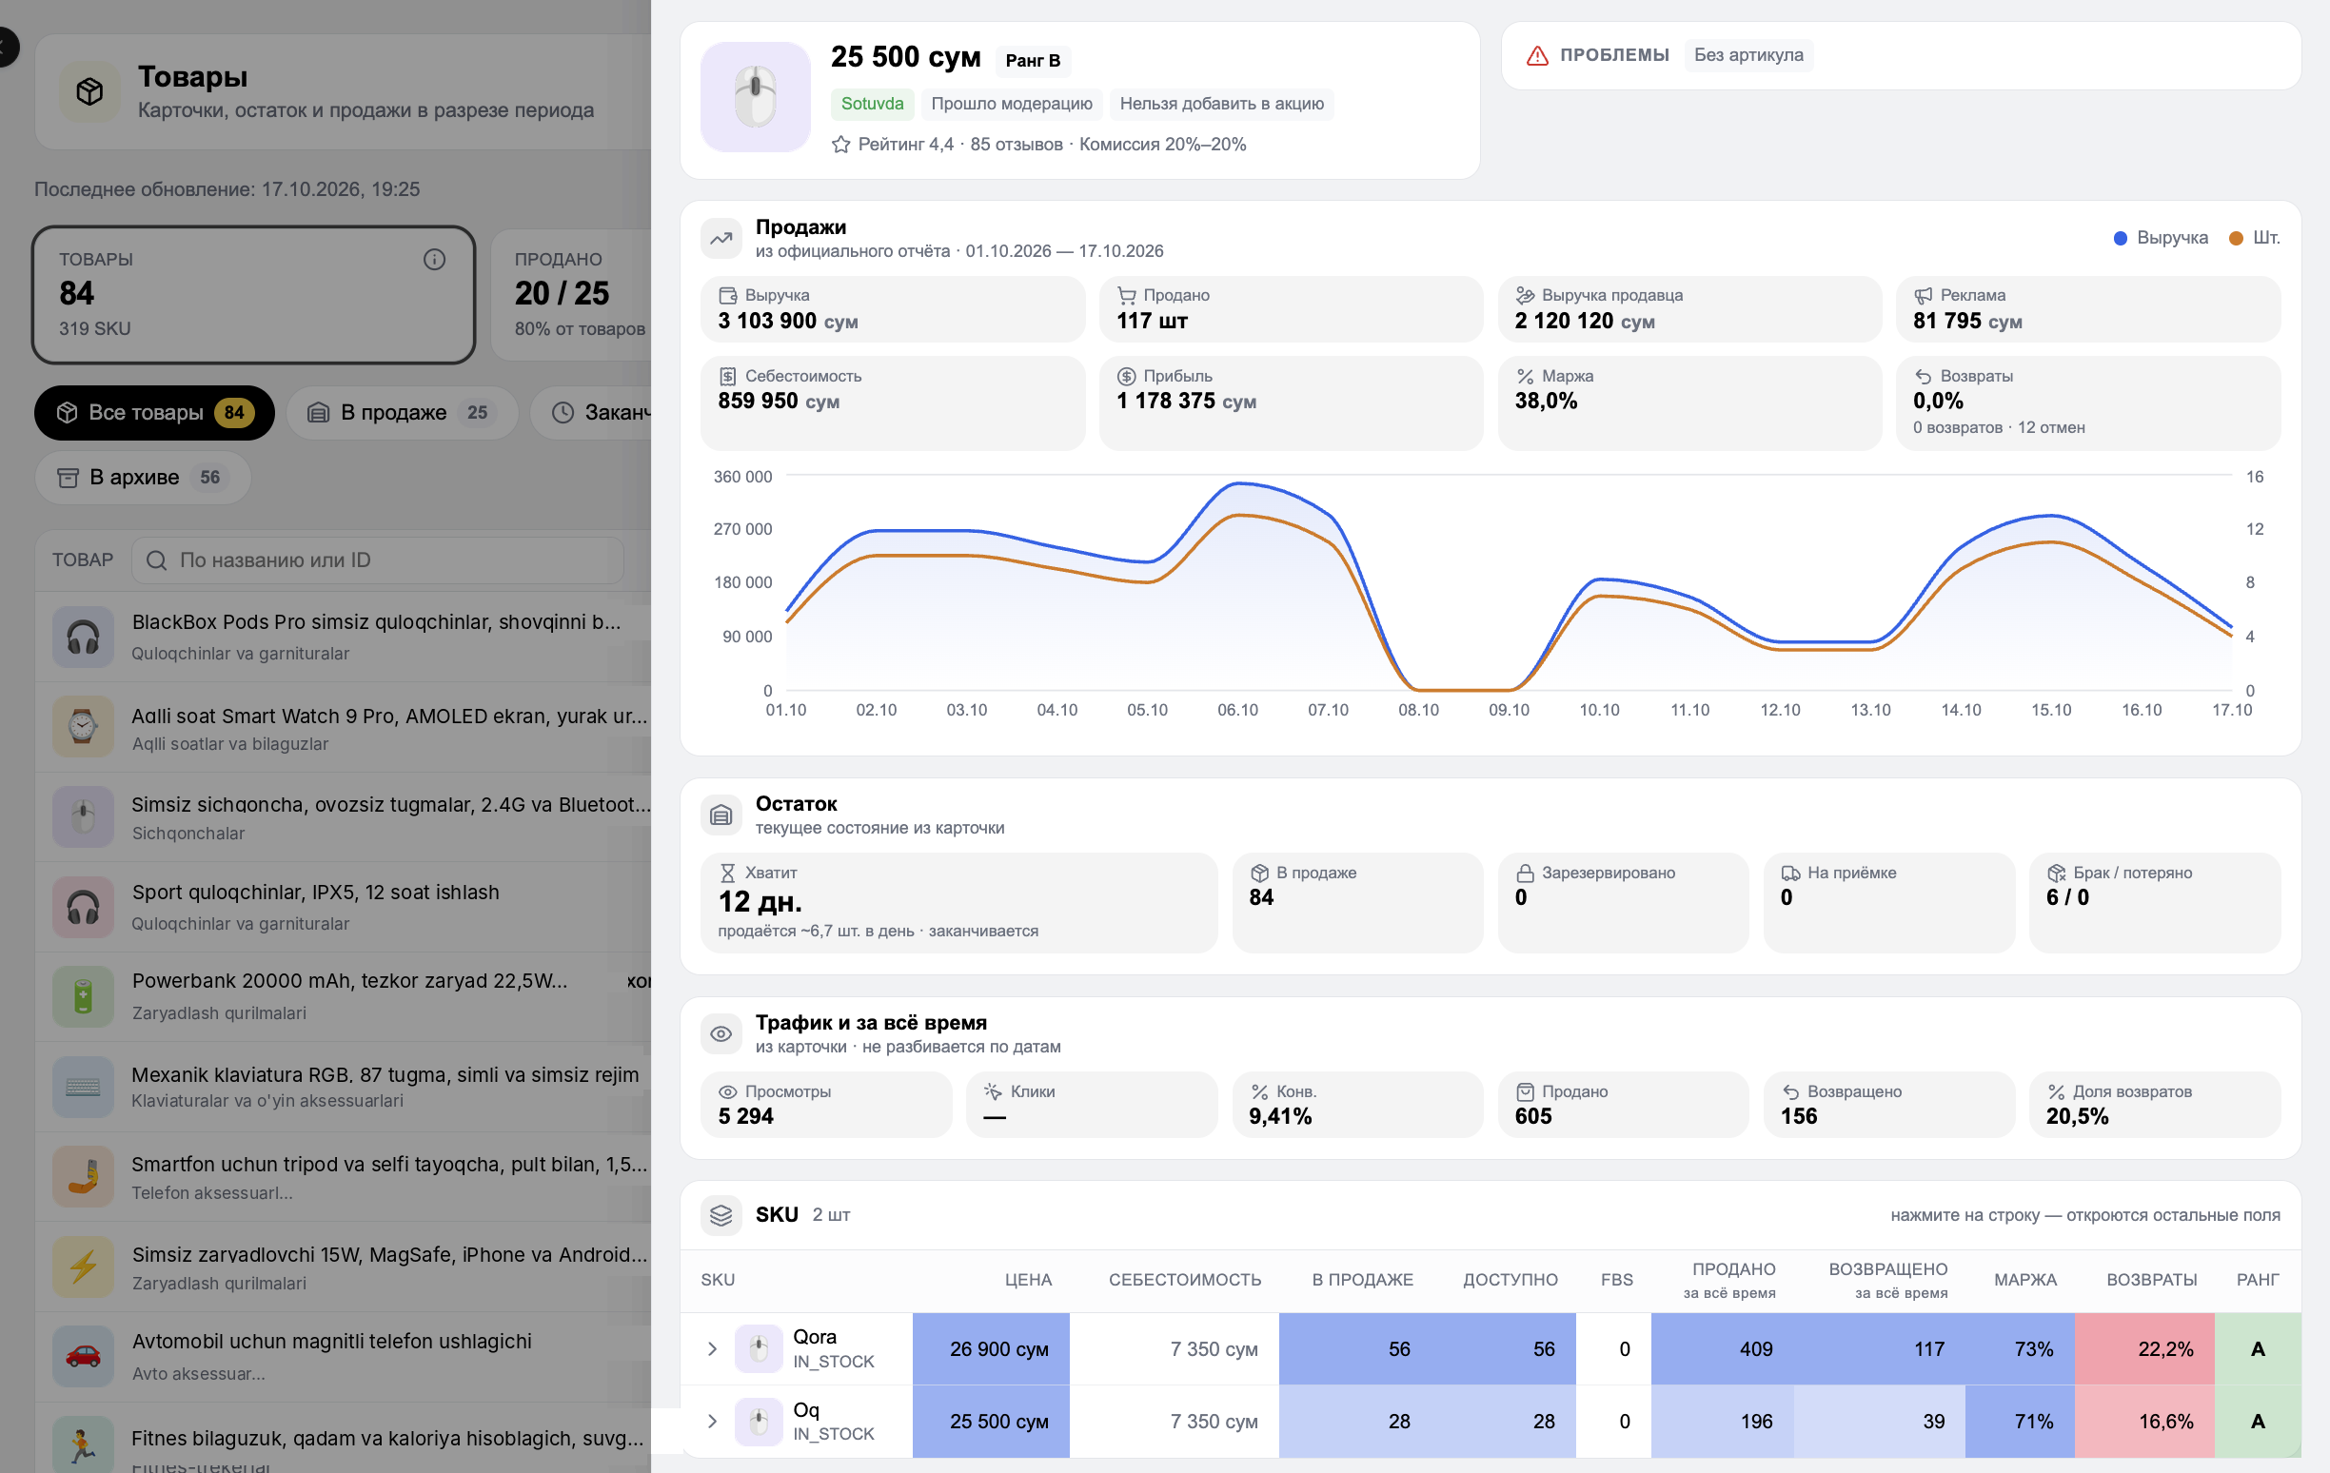
Task: Select the В архиве filter tab
Action: point(142,478)
